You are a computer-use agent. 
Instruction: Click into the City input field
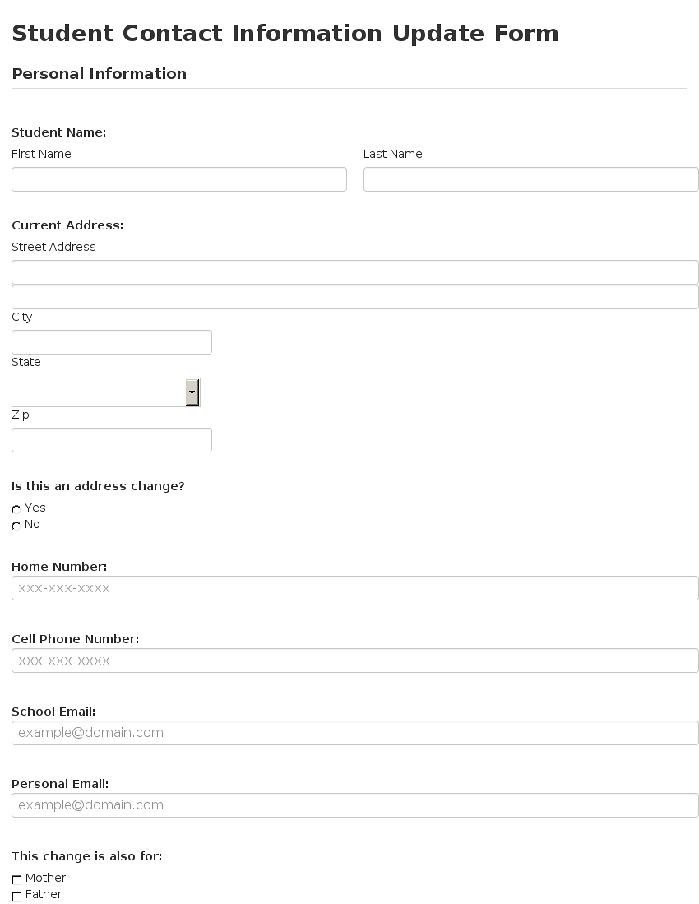[x=112, y=342]
